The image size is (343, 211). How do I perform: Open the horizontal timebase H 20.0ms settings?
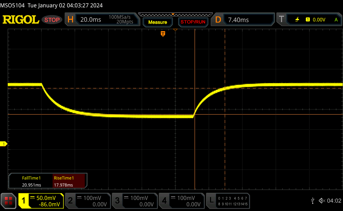[x=102, y=19]
